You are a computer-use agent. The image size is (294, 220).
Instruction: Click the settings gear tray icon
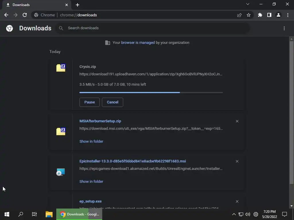tap(256, 214)
